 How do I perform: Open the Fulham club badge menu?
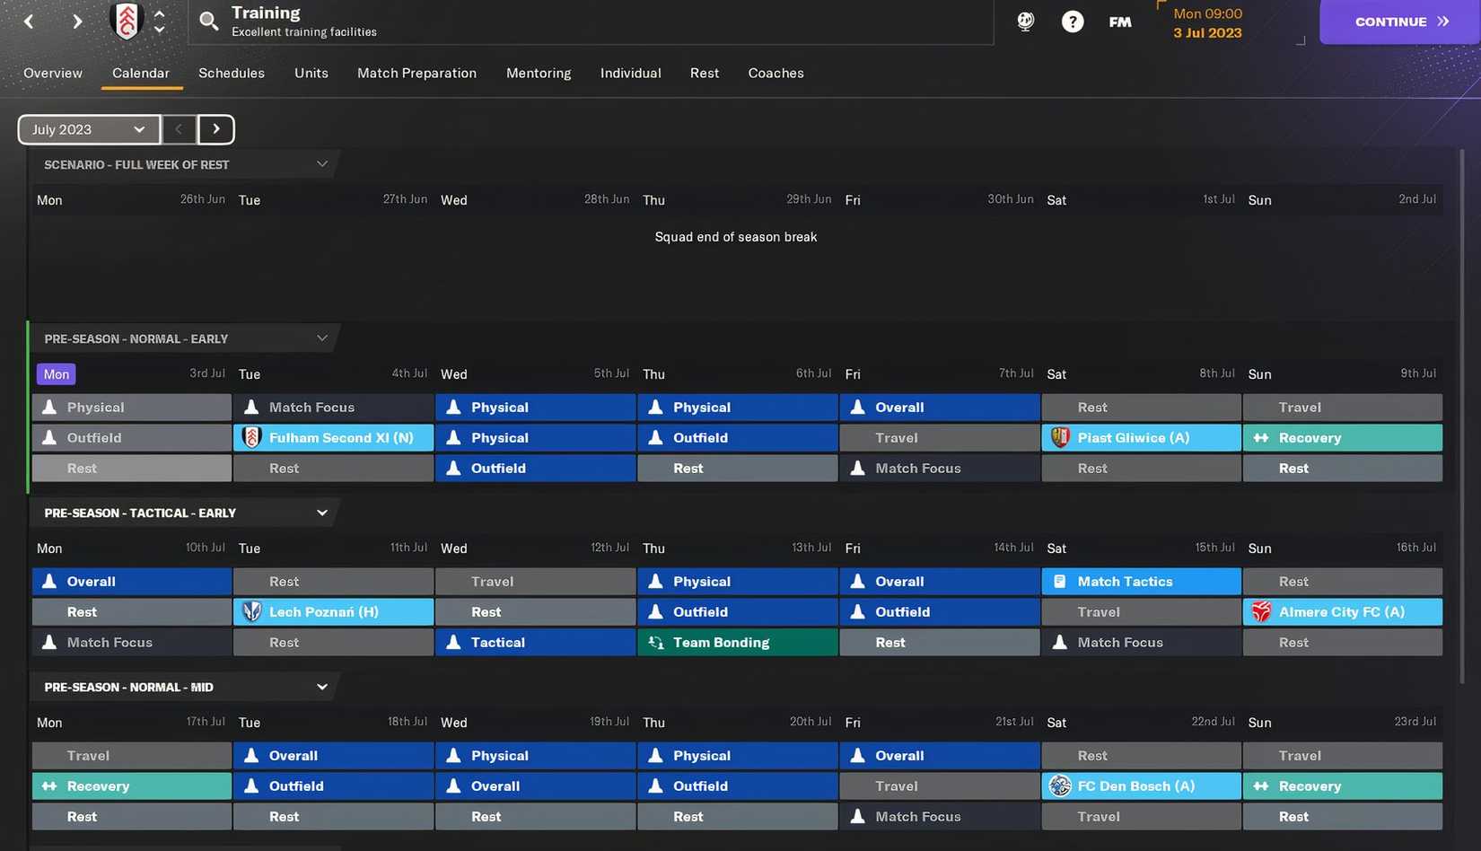(127, 22)
